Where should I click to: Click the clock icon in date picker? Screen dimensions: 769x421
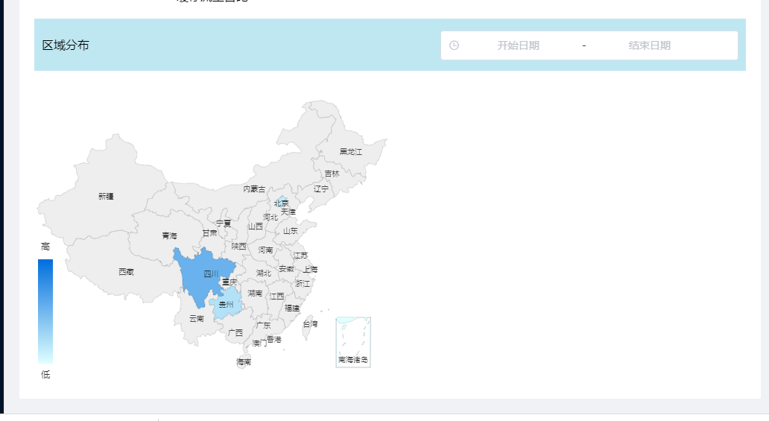tap(455, 45)
